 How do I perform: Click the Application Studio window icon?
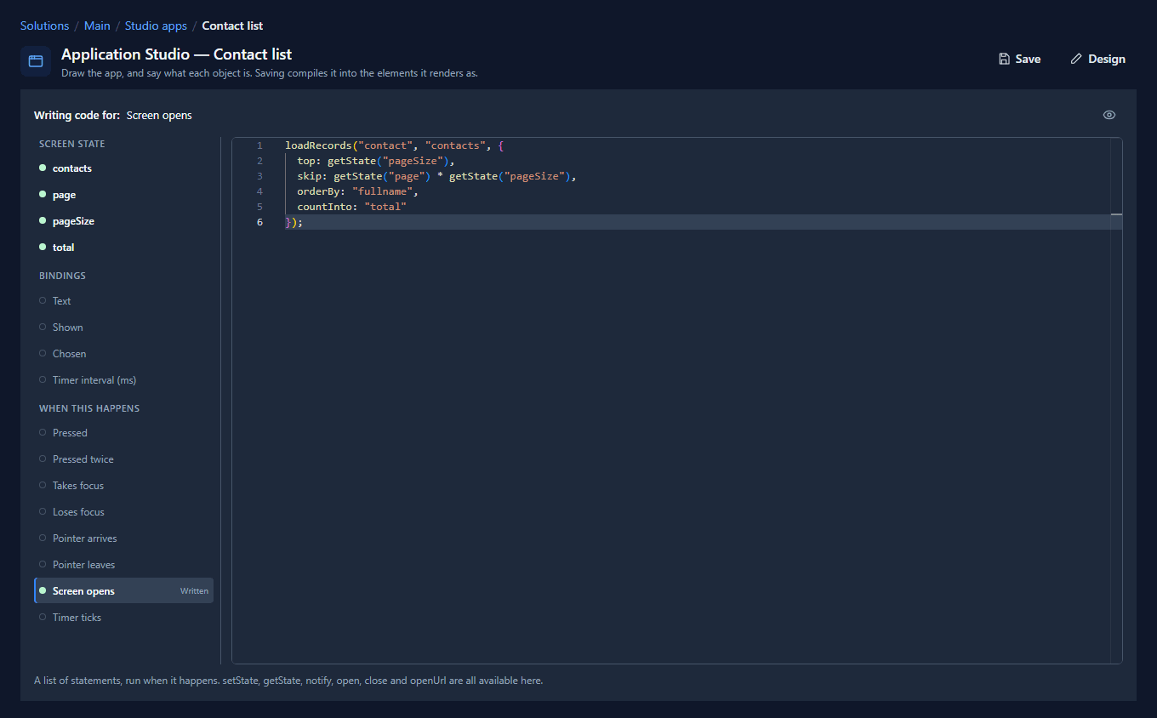36,61
